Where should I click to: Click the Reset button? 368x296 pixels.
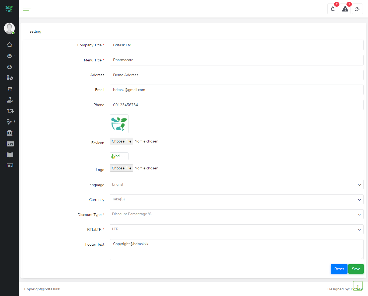point(339,269)
